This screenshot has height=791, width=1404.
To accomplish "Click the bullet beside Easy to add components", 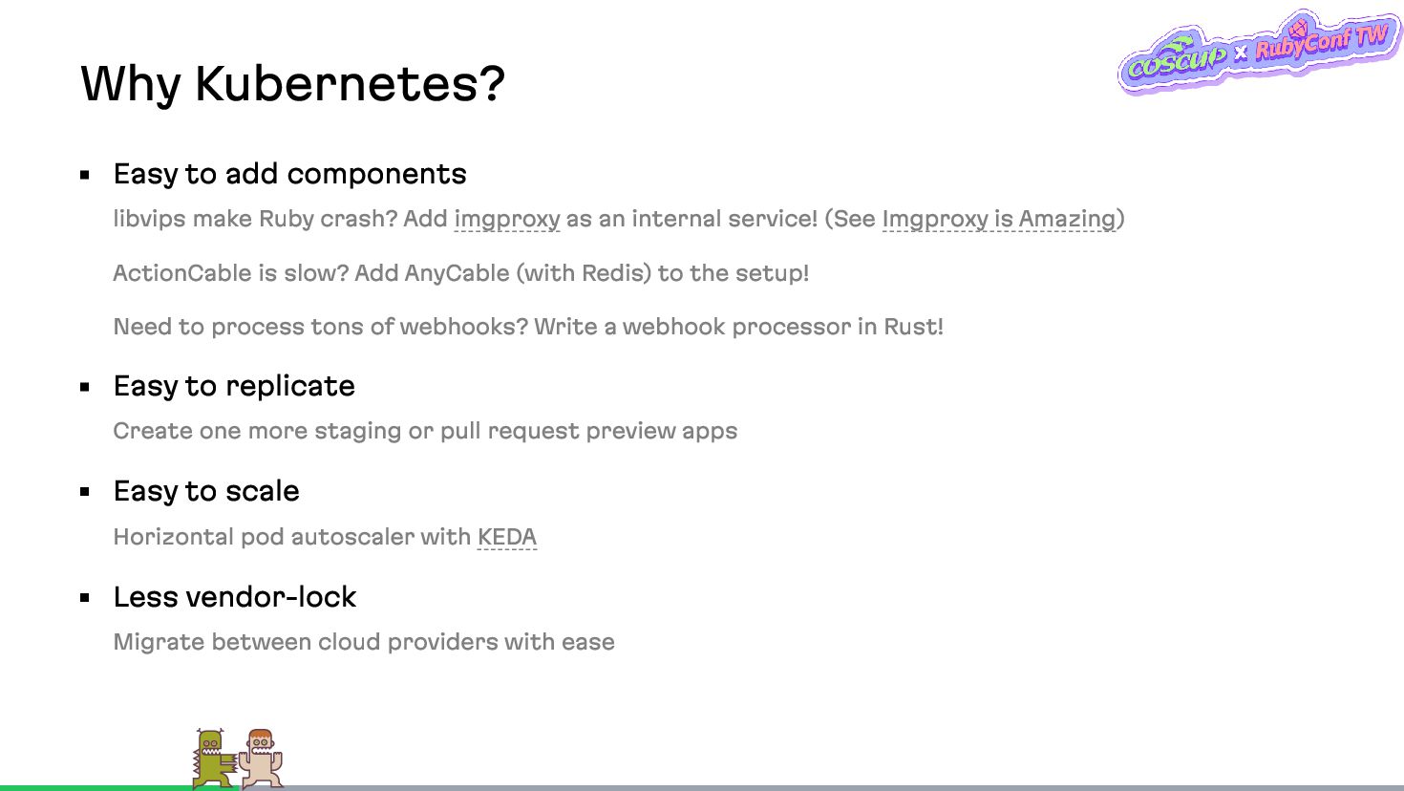I will point(85,175).
